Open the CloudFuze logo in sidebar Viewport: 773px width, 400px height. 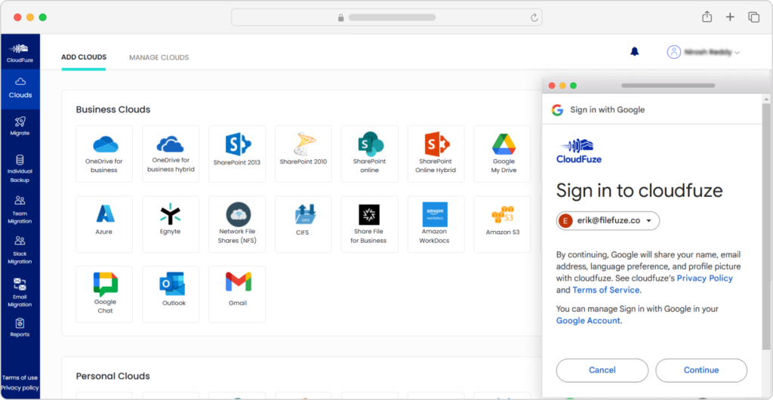(20, 53)
